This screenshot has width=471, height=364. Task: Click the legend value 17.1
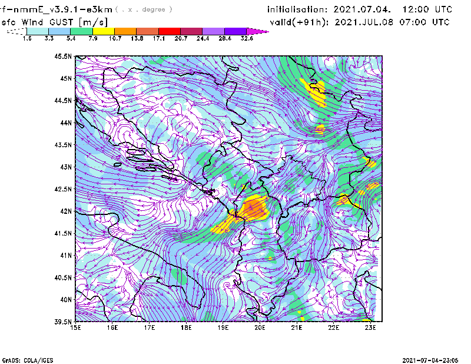[x=159, y=38]
